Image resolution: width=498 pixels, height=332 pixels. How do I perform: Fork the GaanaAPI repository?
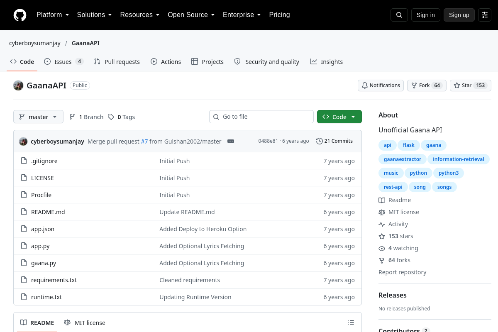[x=427, y=85]
